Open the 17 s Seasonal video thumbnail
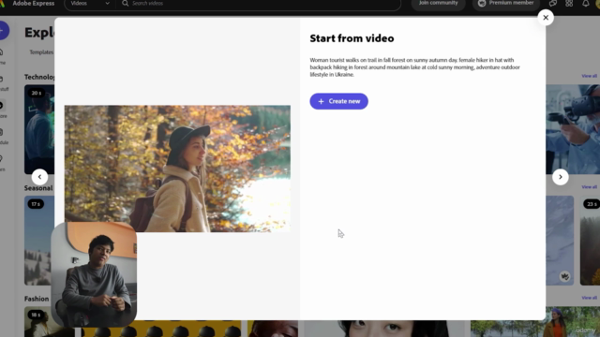Screen dimensions: 600x337 (39, 241)
